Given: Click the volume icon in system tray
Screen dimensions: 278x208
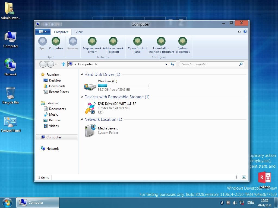Looking at the screenshot, I should [235, 203].
